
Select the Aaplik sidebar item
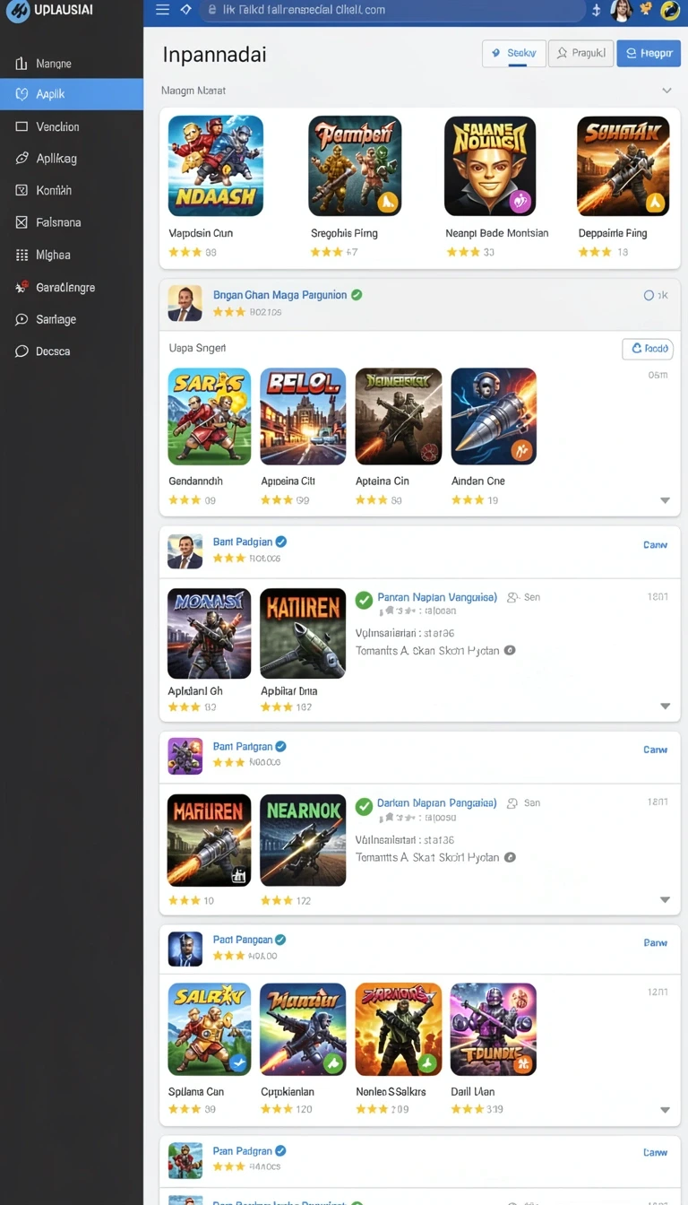click(x=72, y=94)
